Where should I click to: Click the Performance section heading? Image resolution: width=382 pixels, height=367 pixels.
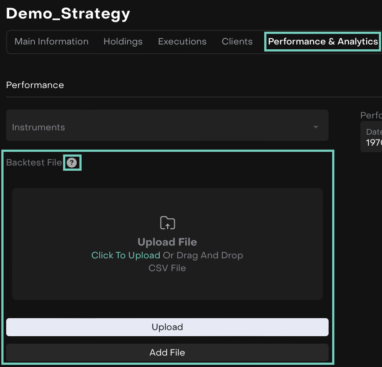[x=35, y=85]
